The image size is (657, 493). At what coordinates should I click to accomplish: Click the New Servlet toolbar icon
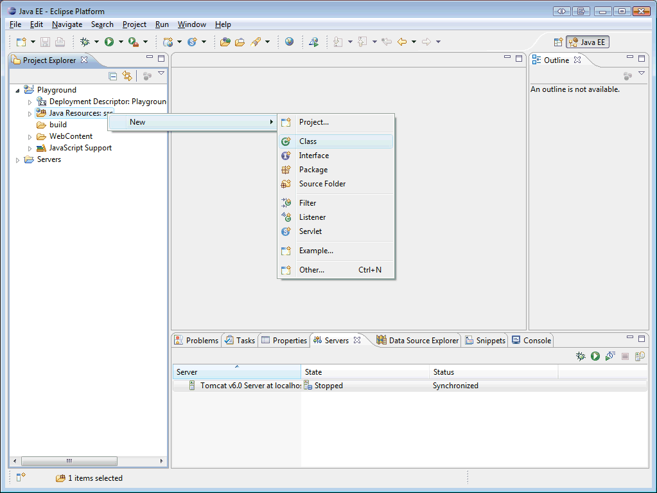point(192,42)
